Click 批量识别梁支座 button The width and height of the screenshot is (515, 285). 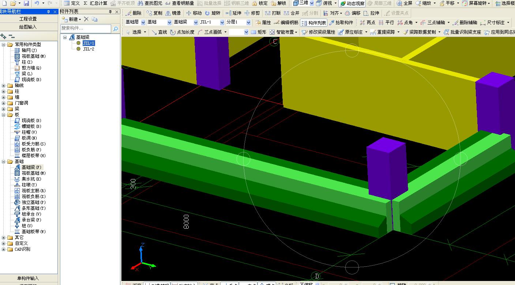[462, 32]
